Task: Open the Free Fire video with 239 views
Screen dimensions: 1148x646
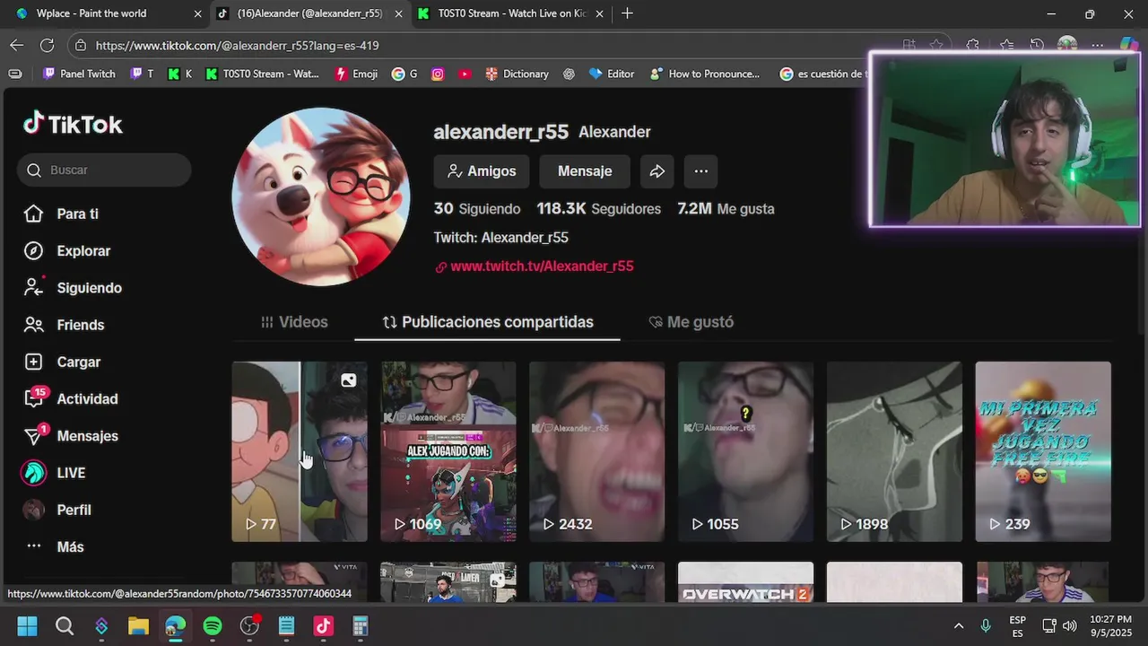Action: tap(1043, 451)
